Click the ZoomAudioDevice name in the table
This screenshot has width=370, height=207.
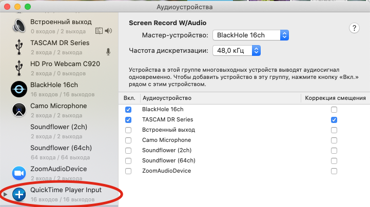[167, 171]
